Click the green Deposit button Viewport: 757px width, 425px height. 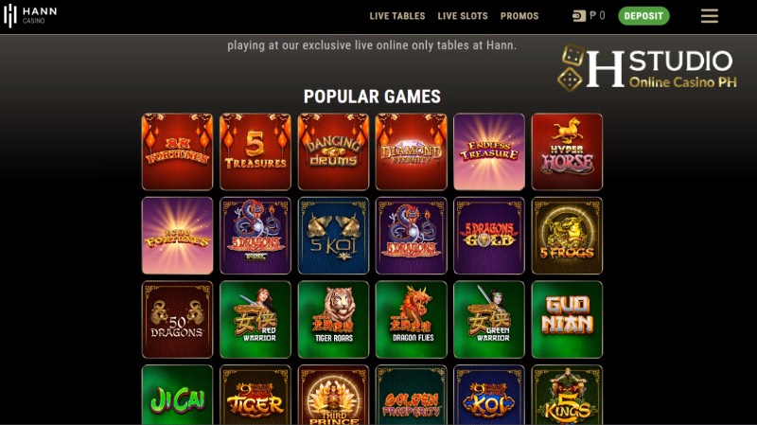(643, 16)
